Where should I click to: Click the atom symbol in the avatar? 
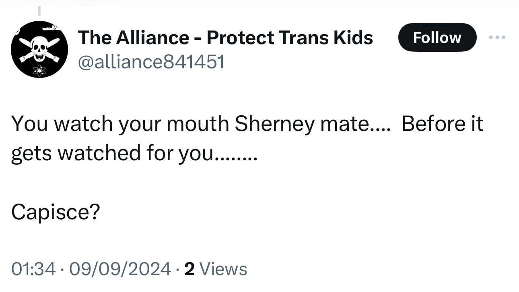(39, 70)
